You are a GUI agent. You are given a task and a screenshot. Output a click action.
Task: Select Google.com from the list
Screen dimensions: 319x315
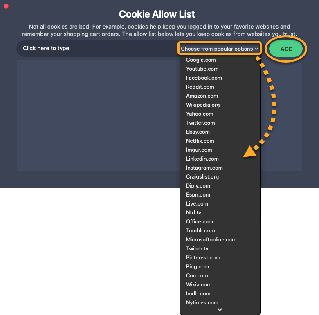pyautogui.click(x=201, y=60)
